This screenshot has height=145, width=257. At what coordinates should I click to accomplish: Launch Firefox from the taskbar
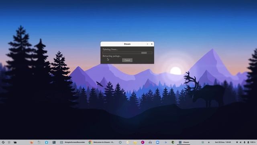[32, 142]
